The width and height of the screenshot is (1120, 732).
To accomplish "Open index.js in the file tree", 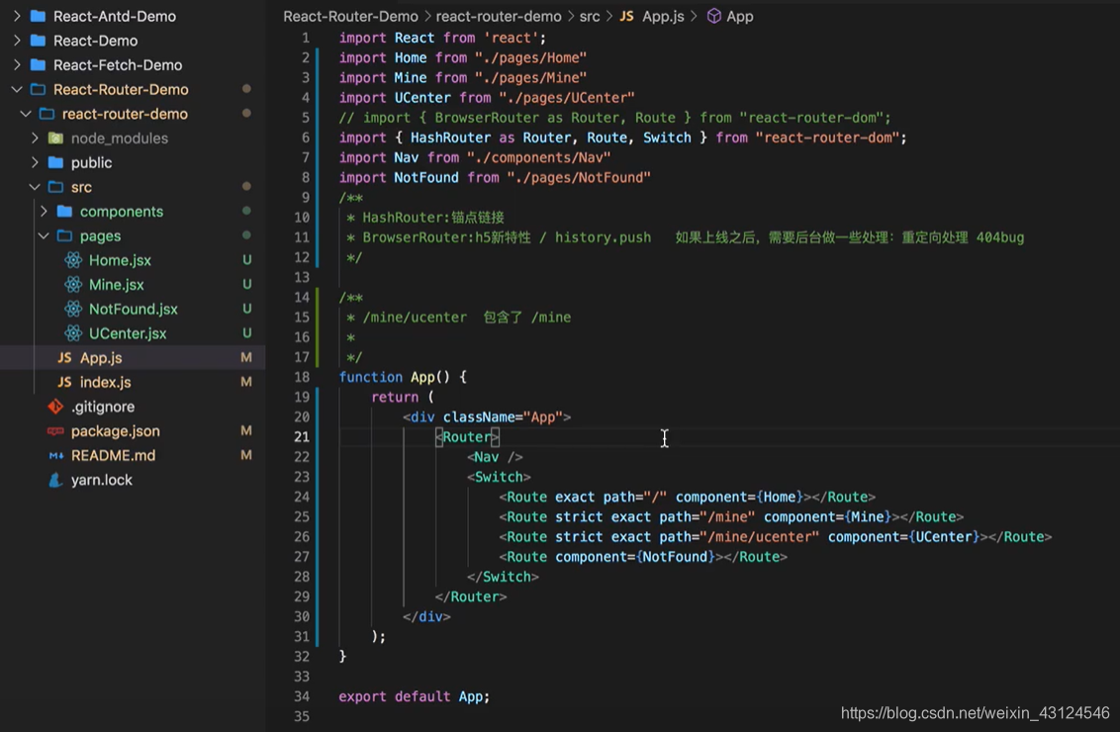I will click(105, 382).
